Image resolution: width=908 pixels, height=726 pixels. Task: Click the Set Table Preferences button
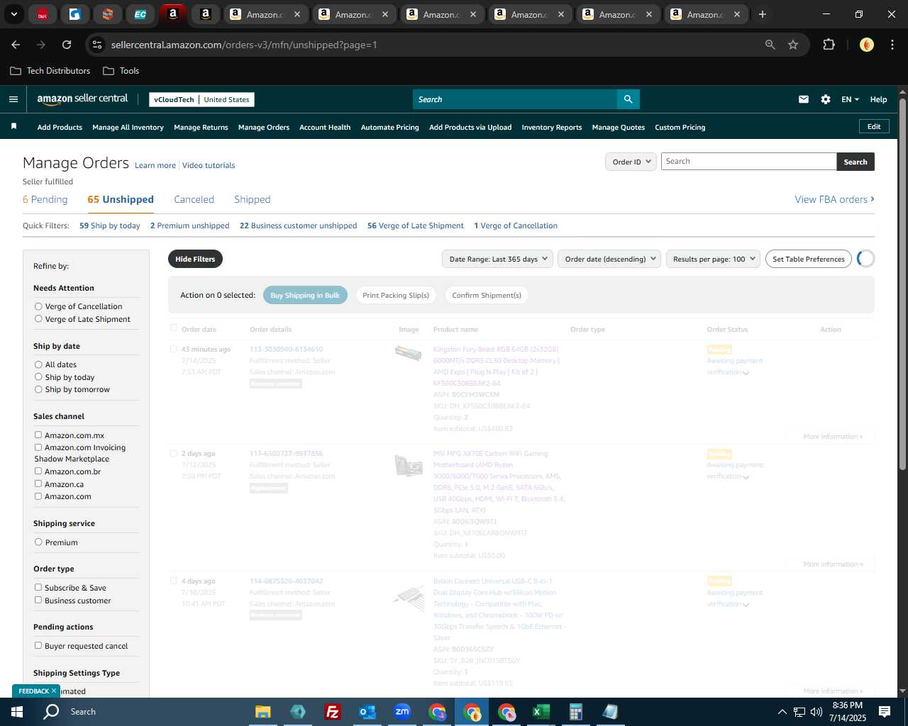point(809,259)
